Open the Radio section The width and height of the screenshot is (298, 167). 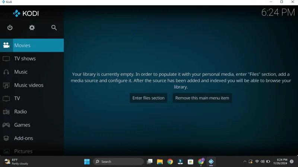(32, 112)
